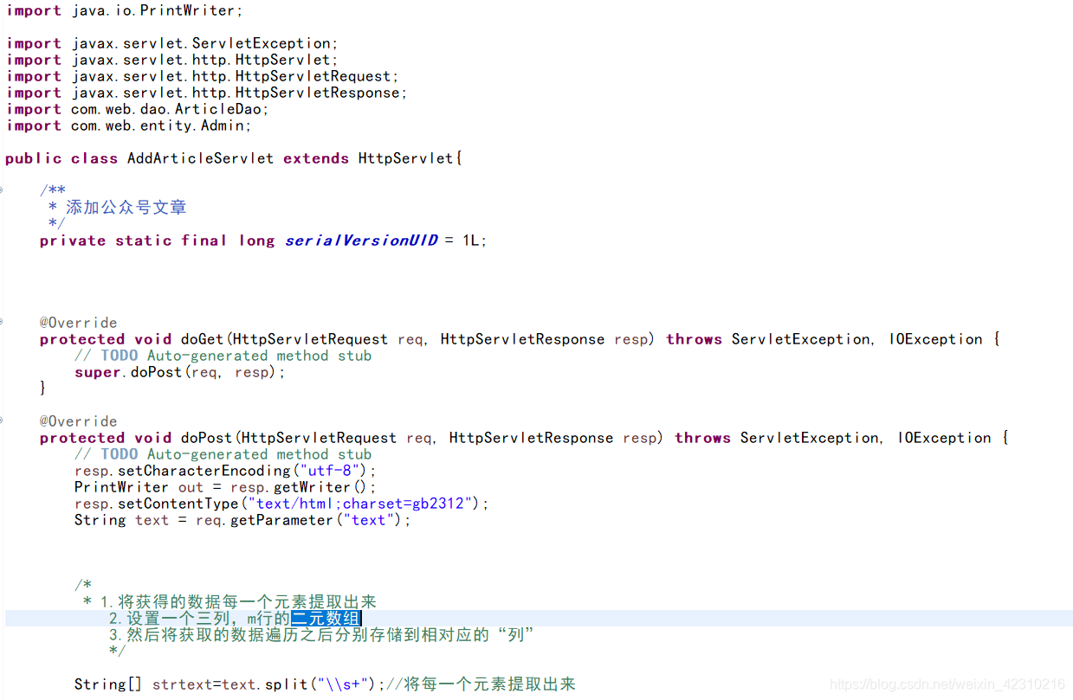Click the "\\s+" regex string in split
The image size is (1073, 700).
coord(343,684)
